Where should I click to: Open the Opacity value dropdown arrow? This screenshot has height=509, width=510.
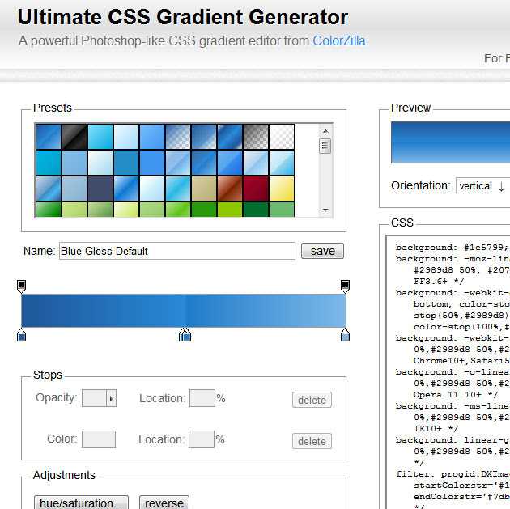(x=111, y=398)
